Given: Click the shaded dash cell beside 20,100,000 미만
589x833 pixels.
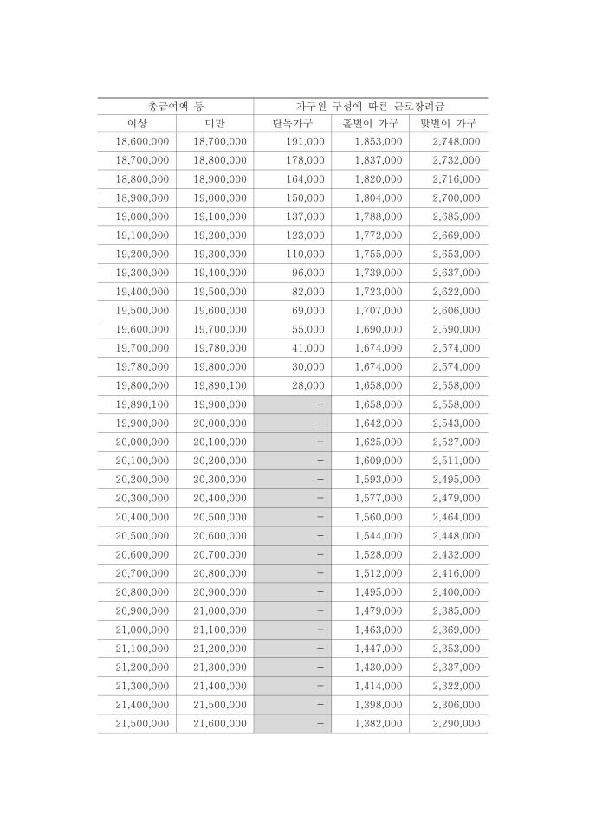Looking at the screenshot, I should point(293,442).
